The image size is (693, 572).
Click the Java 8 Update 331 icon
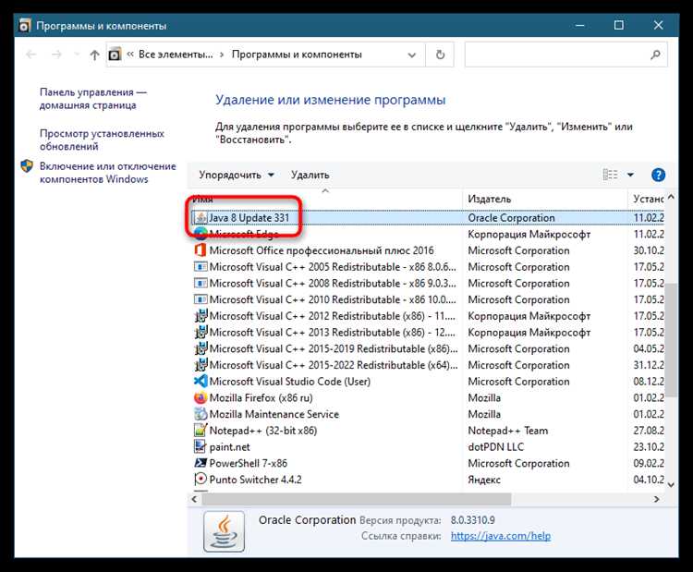(201, 218)
